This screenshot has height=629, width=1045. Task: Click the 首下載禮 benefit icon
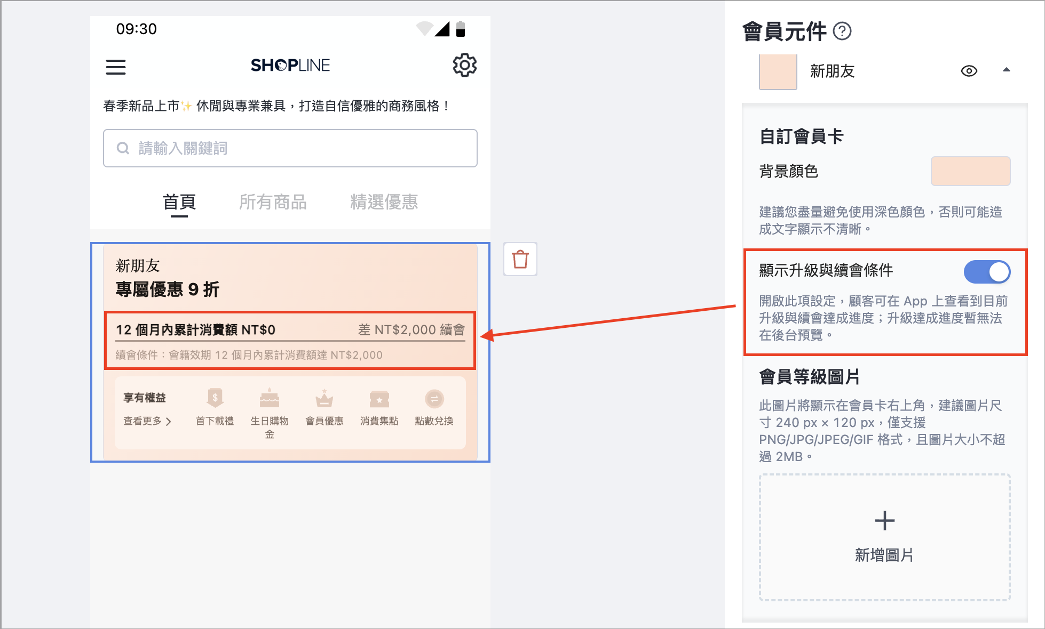pyautogui.click(x=215, y=398)
